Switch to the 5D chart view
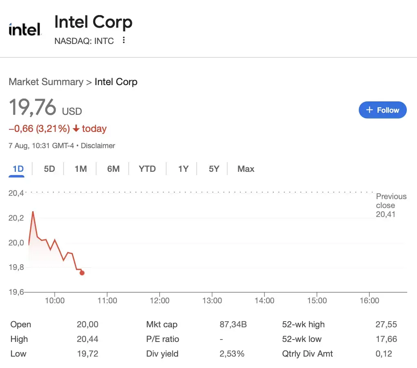This screenshot has width=417, height=368. [48, 169]
